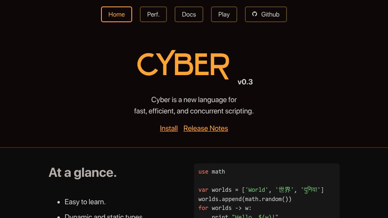Click the 'Easy to learn.' bullet
This screenshot has width=388, height=218.
coord(85,202)
